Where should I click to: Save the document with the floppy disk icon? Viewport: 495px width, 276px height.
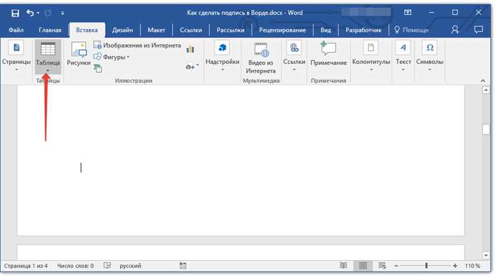tap(15, 13)
